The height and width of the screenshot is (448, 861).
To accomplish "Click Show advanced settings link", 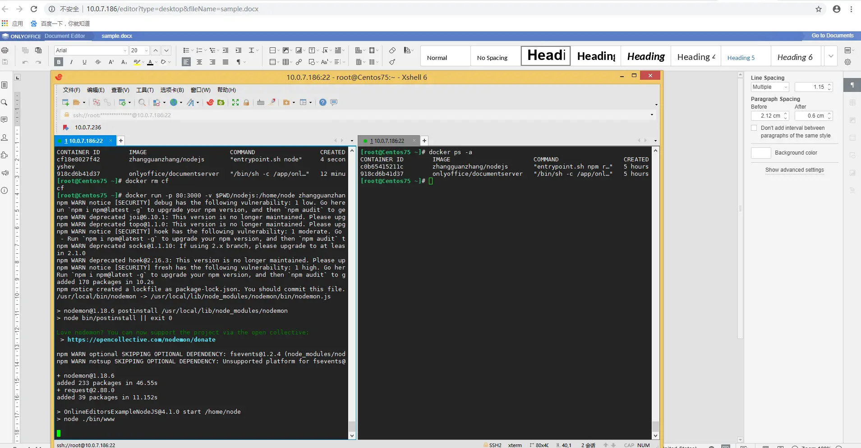I will [x=794, y=170].
